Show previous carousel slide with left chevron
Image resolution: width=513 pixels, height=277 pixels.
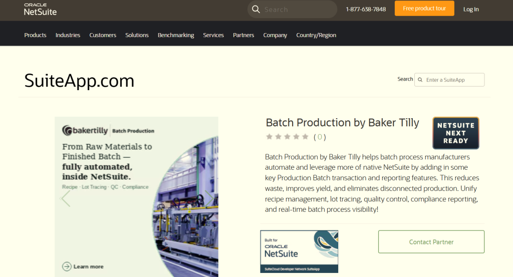tap(66, 198)
